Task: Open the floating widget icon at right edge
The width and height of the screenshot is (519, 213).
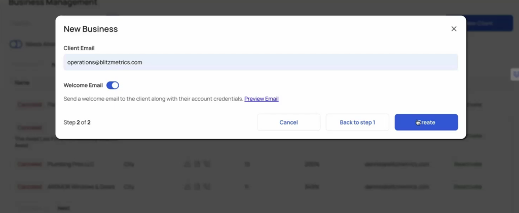Action: click(x=514, y=74)
